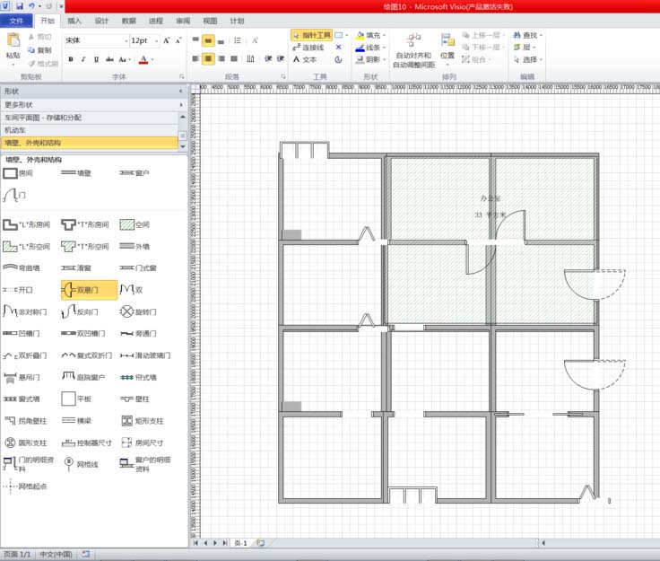This screenshot has height=561, width=660.
Task: Toggle Strikethrough formatting
Action: click(x=109, y=59)
